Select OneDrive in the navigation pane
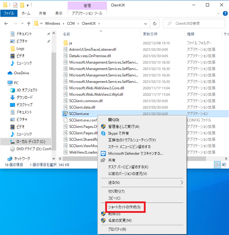 tap(21, 73)
